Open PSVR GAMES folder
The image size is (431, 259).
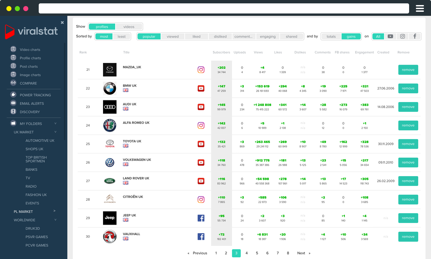coord(37,237)
